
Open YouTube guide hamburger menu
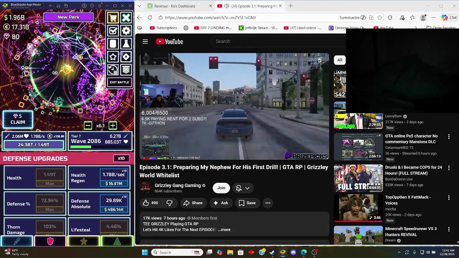click(x=145, y=42)
